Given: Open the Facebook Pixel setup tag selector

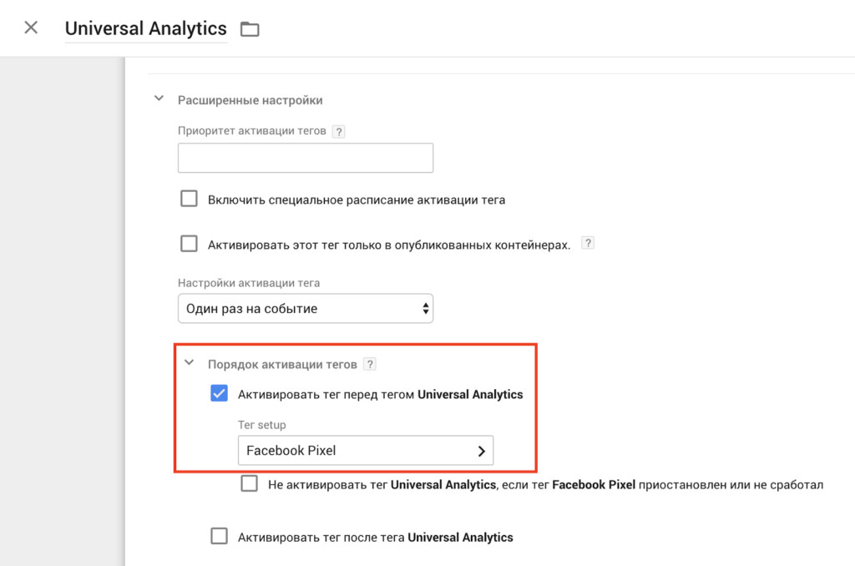Looking at the screenshot, I should (x=365, y=451).
